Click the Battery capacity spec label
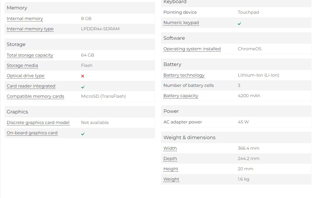 181,96
